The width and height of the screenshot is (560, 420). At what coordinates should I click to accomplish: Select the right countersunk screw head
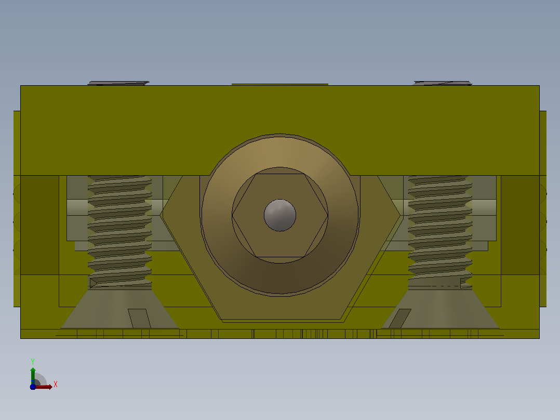pos(440,309)
